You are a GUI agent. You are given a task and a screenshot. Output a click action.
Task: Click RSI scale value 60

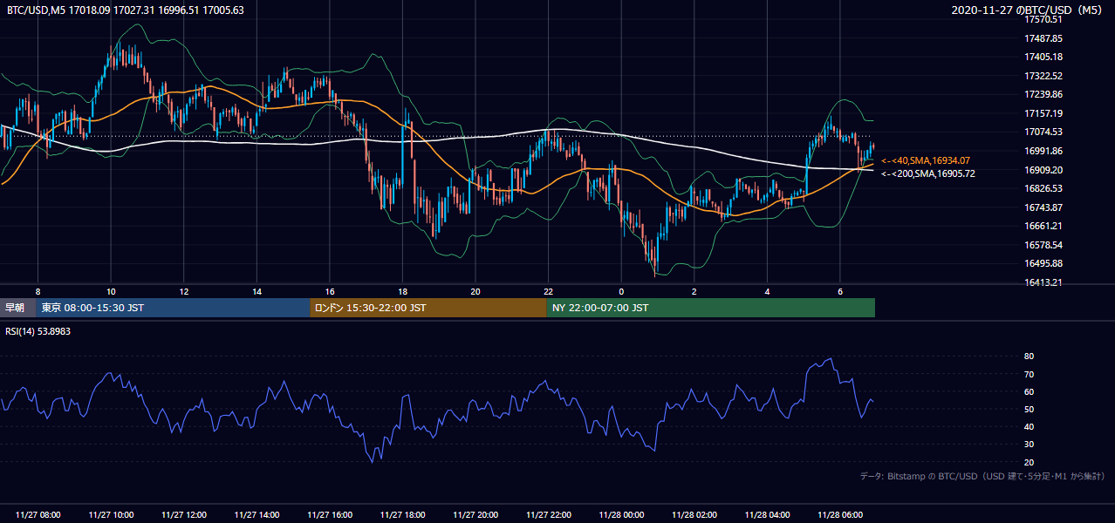(1029, 391)
